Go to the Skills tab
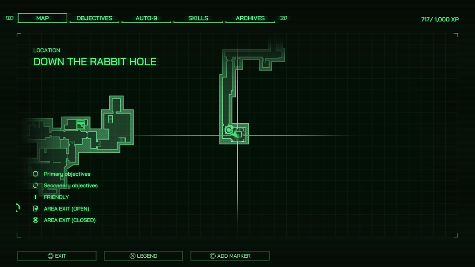Viewport: 475px width, 267px height. [x=199, y=18]
